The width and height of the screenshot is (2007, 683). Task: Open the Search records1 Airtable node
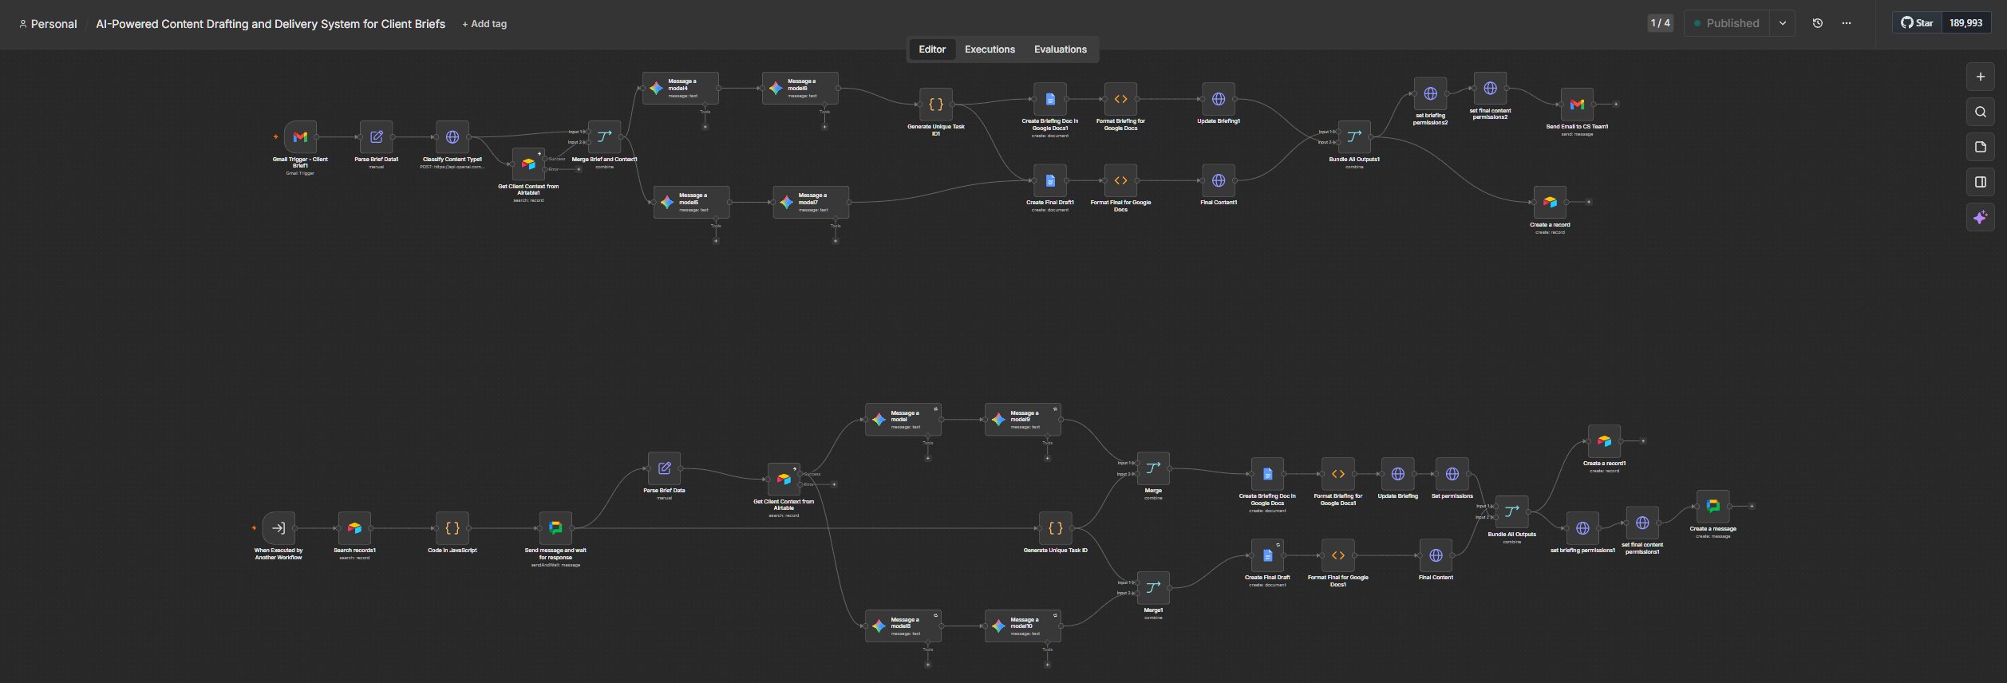354,528
